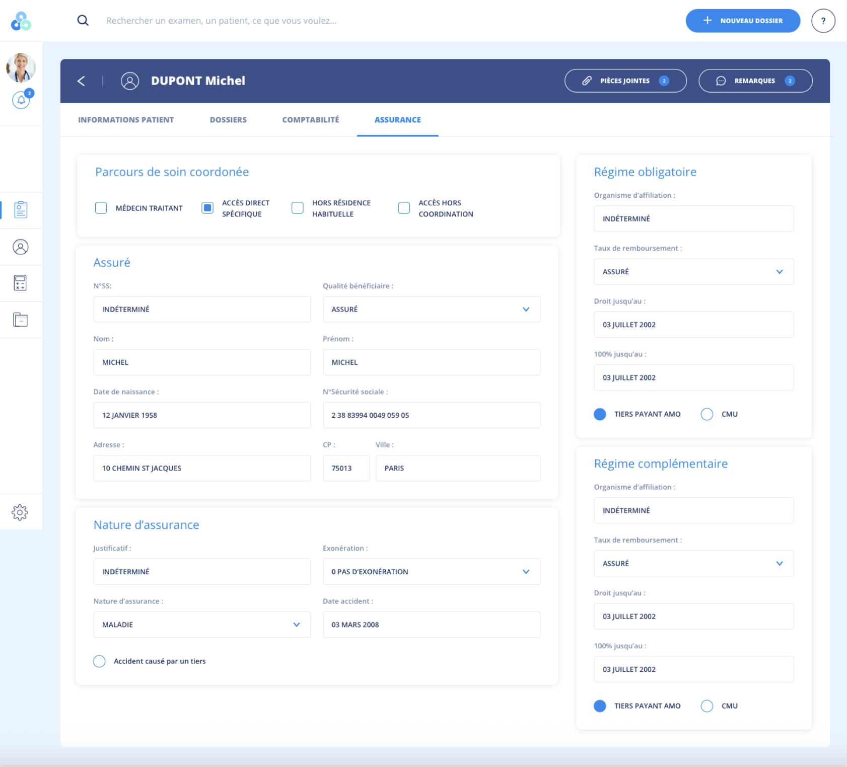Open the calculator accounting sidebar icon
The height and width of the screenshot is (767, 847).
click(x=21, y=283)
